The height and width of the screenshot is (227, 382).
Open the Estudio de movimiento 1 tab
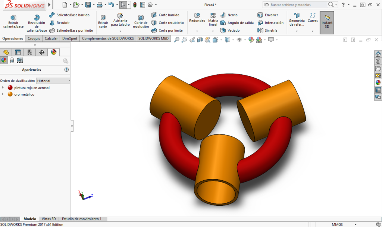pyautogui.click(x=82, y=219)
